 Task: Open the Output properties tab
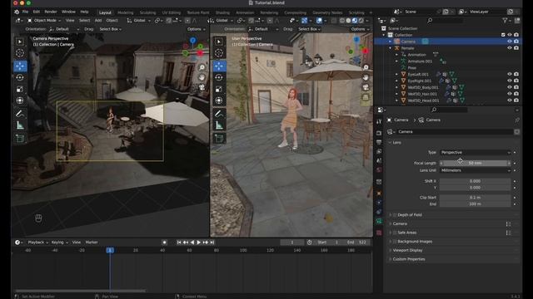(379, 142)
